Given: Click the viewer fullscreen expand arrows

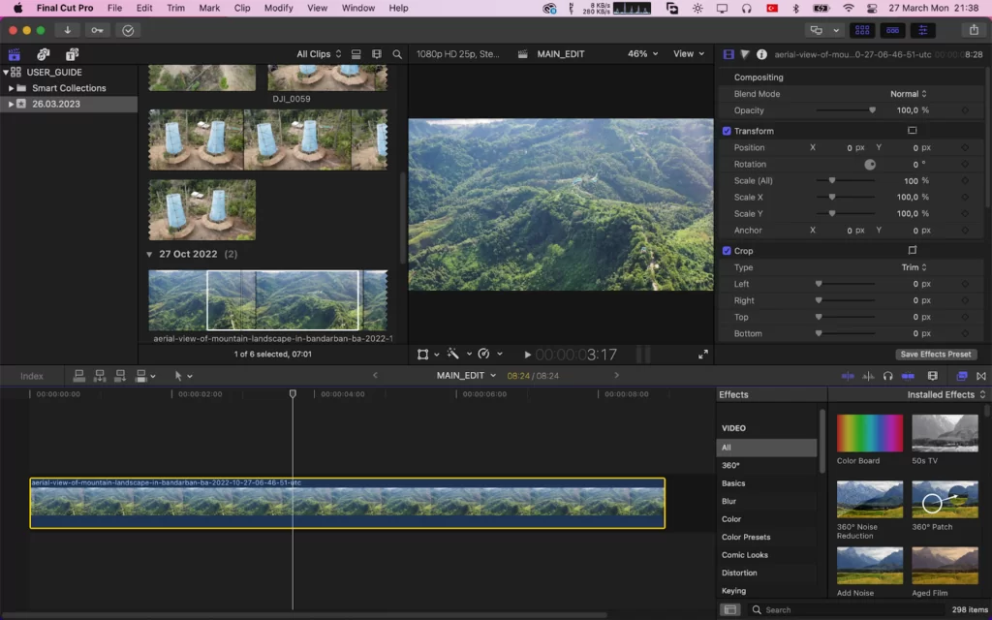Looking at the screenshot, I should (703, 355).
